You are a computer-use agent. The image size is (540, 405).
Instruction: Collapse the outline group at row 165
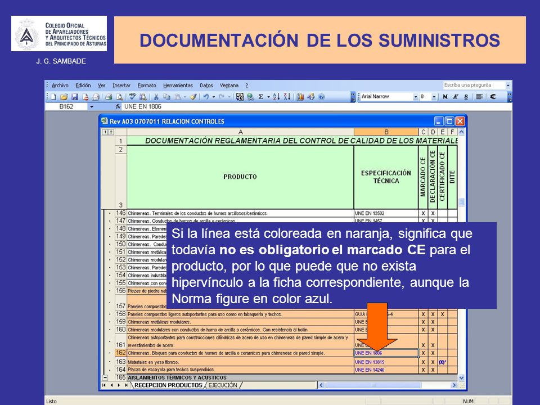point(105,377)
